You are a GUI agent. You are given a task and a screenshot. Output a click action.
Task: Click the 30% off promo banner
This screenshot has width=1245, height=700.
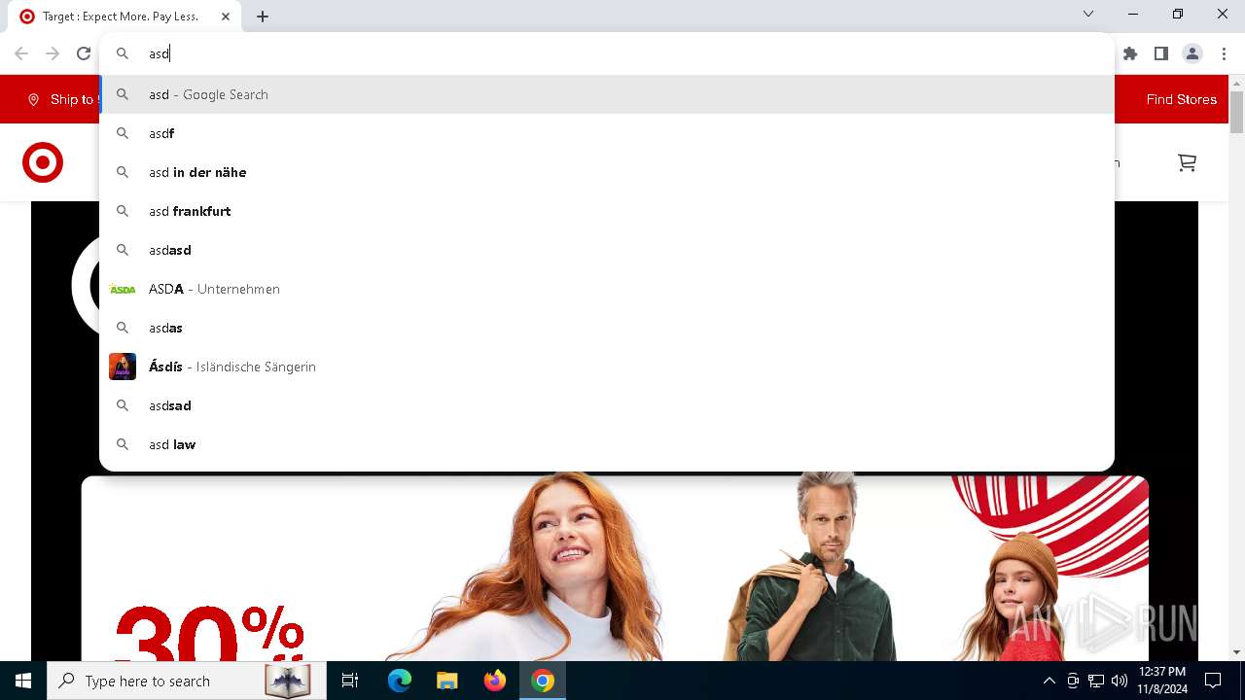click(615, 569)
